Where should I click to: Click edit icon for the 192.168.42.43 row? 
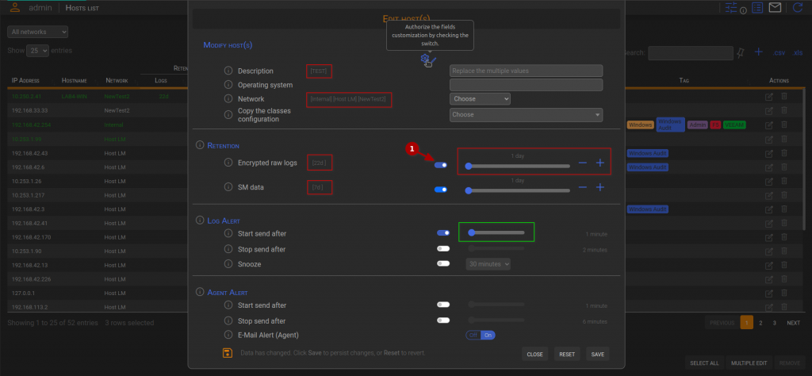pos(769,153)
